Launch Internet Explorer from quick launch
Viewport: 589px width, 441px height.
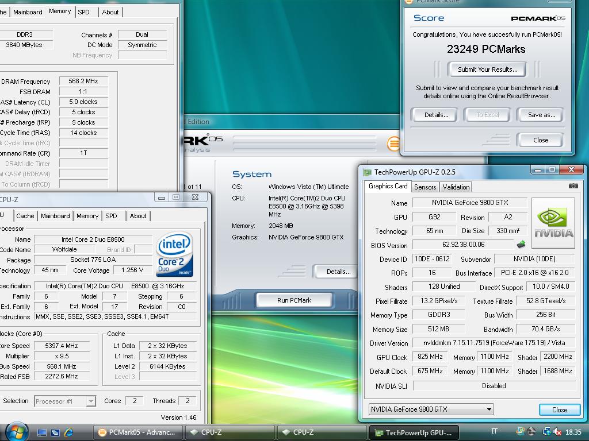(x=69, y=432)
